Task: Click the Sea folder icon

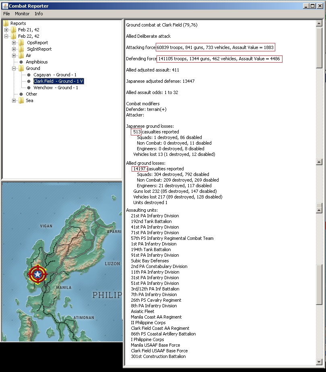Action: 21,100
